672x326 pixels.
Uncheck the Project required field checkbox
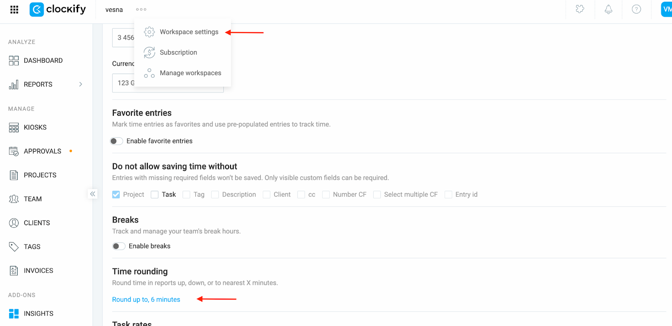[116, 195]
